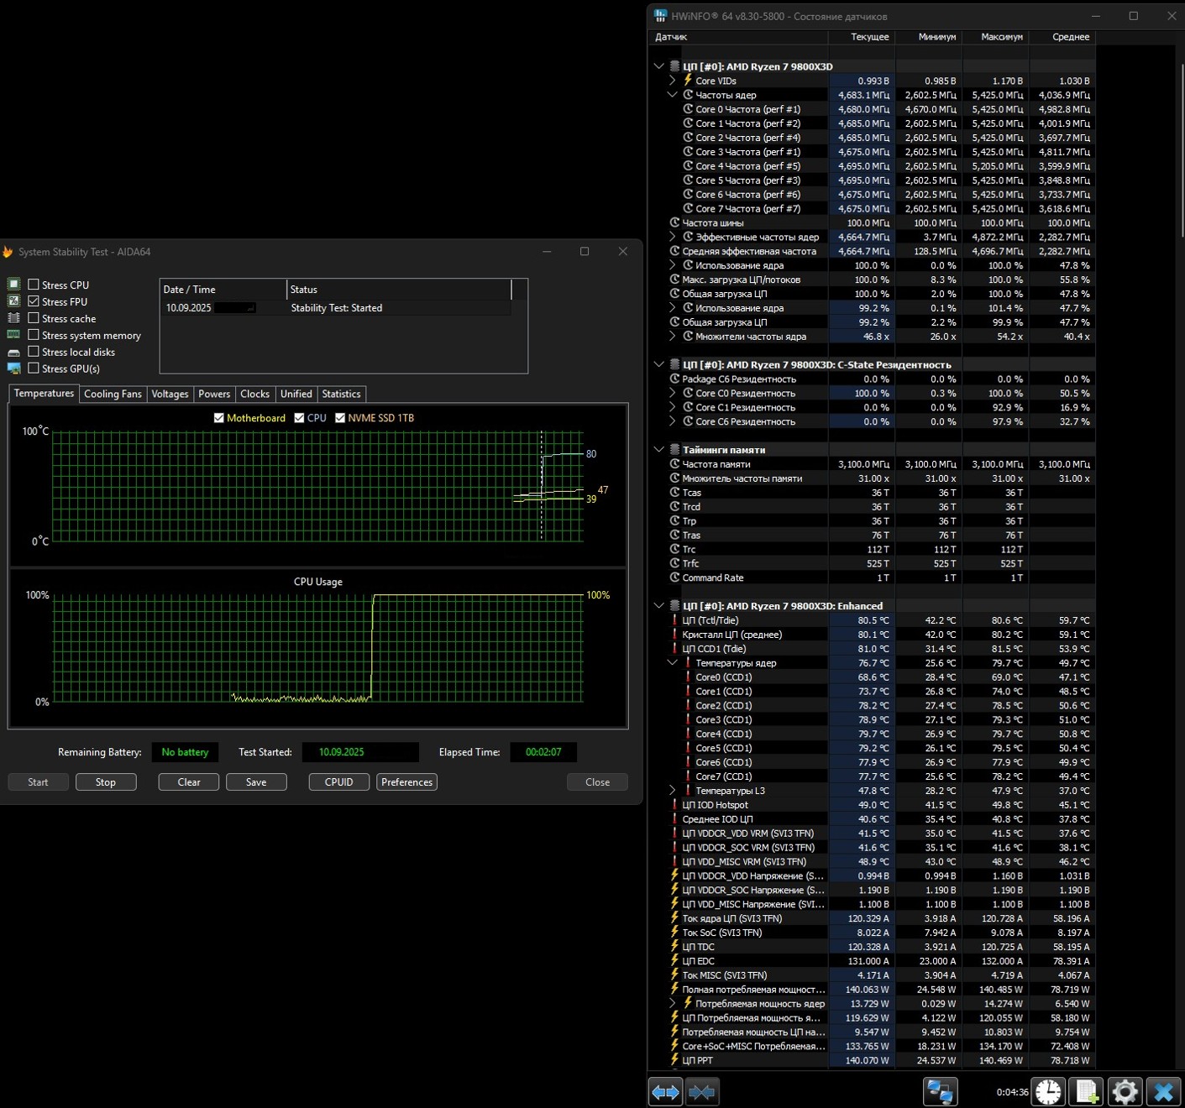The height and width of the screenshot is (1108, 1185).
Task: Uncheck the NVME SSD 1TB graph checkbox
Action: 340,418
